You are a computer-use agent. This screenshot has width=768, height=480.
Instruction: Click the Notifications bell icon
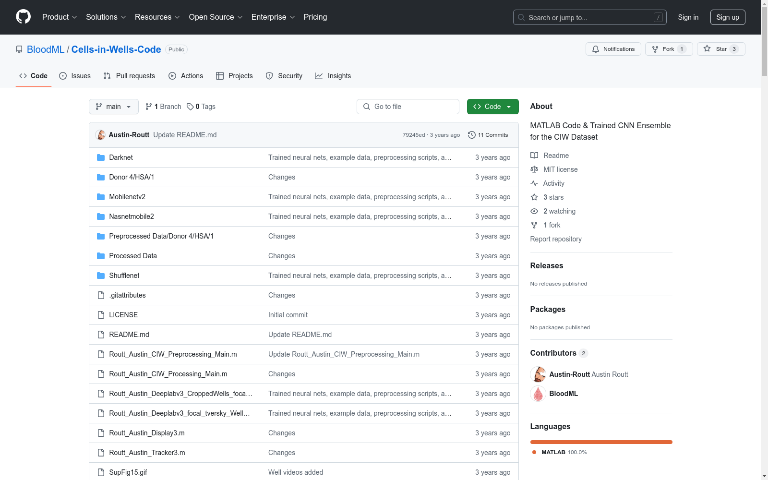tap(596, 49)
